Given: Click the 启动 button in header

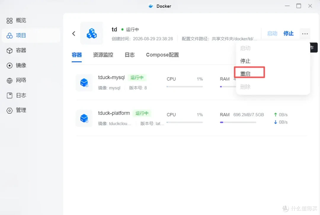Looking at the screenshot, I should coord(272,33).
